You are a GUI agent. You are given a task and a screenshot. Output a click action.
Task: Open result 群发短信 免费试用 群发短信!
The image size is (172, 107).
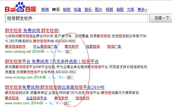point(32,31)
